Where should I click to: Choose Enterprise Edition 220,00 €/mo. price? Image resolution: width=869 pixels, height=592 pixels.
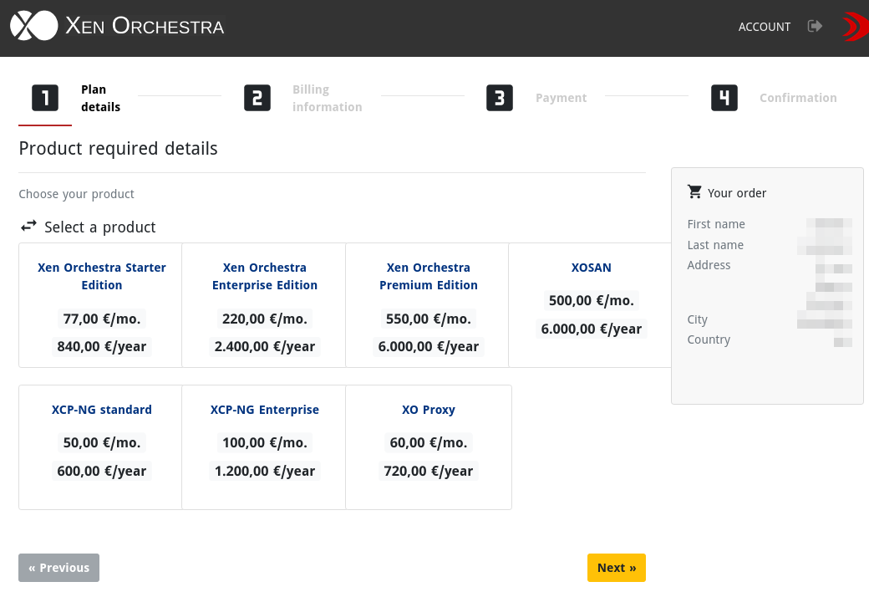pos(265,319)
